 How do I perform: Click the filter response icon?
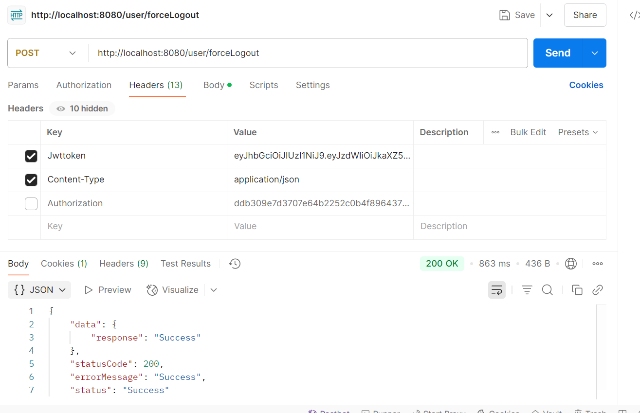527,290
